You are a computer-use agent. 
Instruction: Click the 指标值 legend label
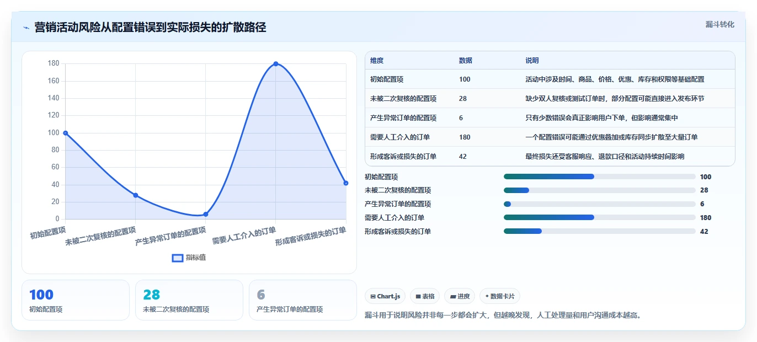[x=196, y=258]
